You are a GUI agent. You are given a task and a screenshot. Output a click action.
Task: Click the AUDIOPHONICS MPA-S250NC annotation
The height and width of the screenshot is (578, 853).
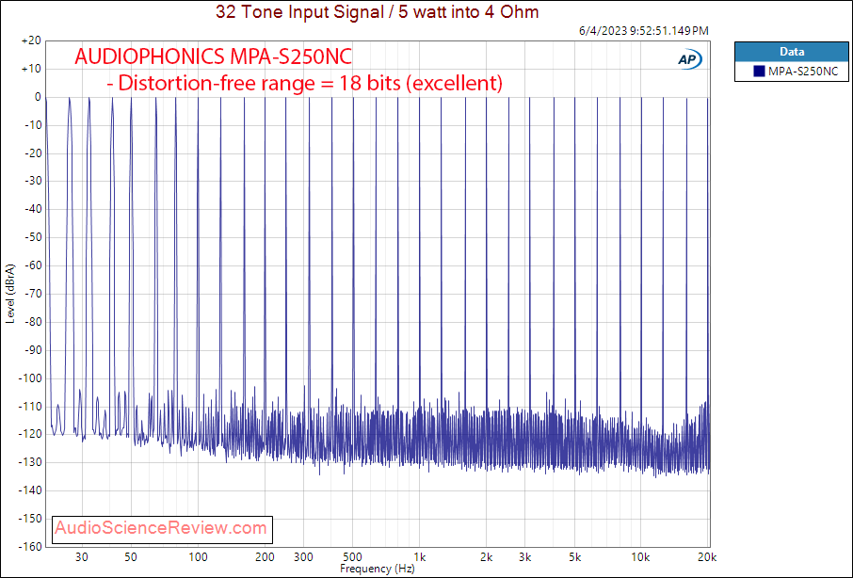click(x=213, y=56)
